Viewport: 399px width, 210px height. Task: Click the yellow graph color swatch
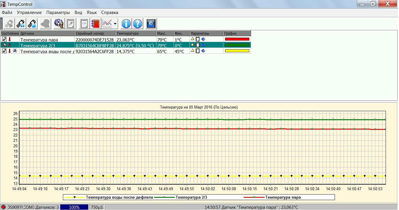pos(237,51)
